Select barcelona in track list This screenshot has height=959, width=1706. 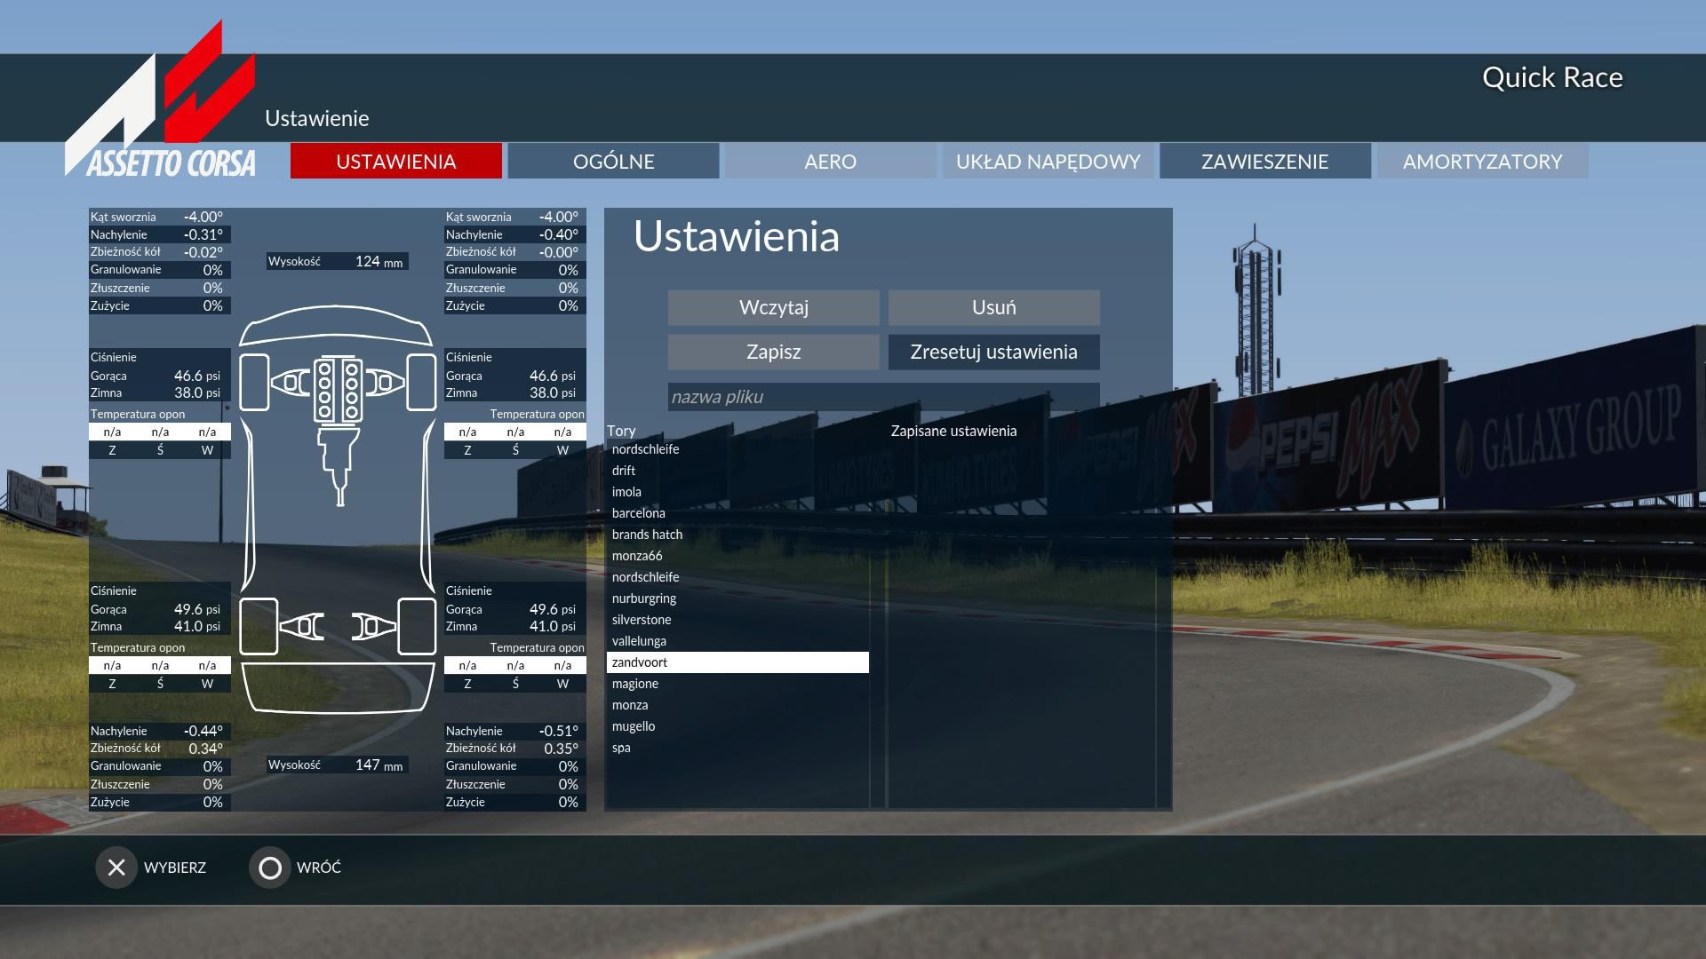[x=737, y=513]
